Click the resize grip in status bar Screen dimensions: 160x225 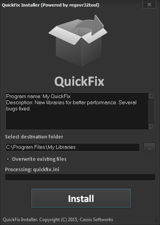point(155,220)
